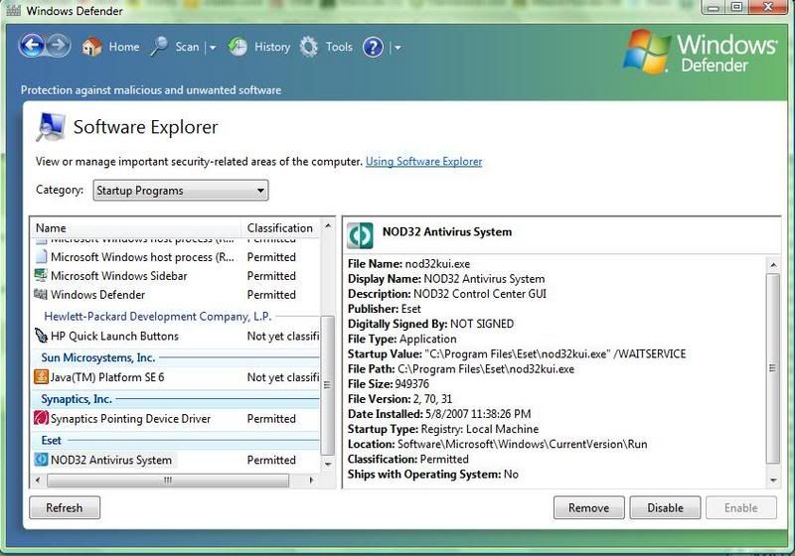Open the Using Software Explorer link

pos(424,162)
